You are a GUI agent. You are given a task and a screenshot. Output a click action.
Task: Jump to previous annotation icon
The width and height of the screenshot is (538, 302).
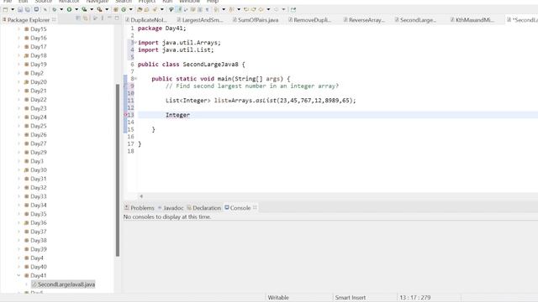pos(232,9)
